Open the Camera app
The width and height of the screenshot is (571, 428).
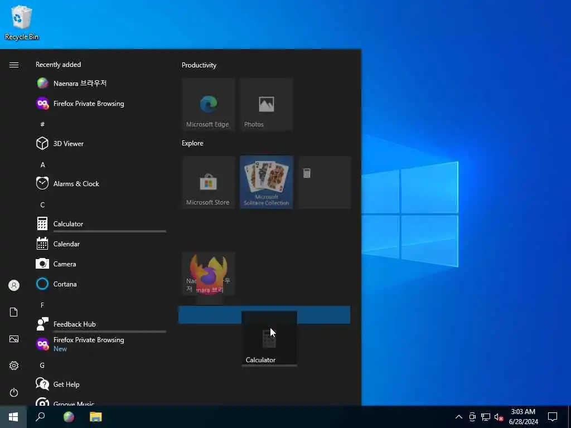(x=100, y=264)
